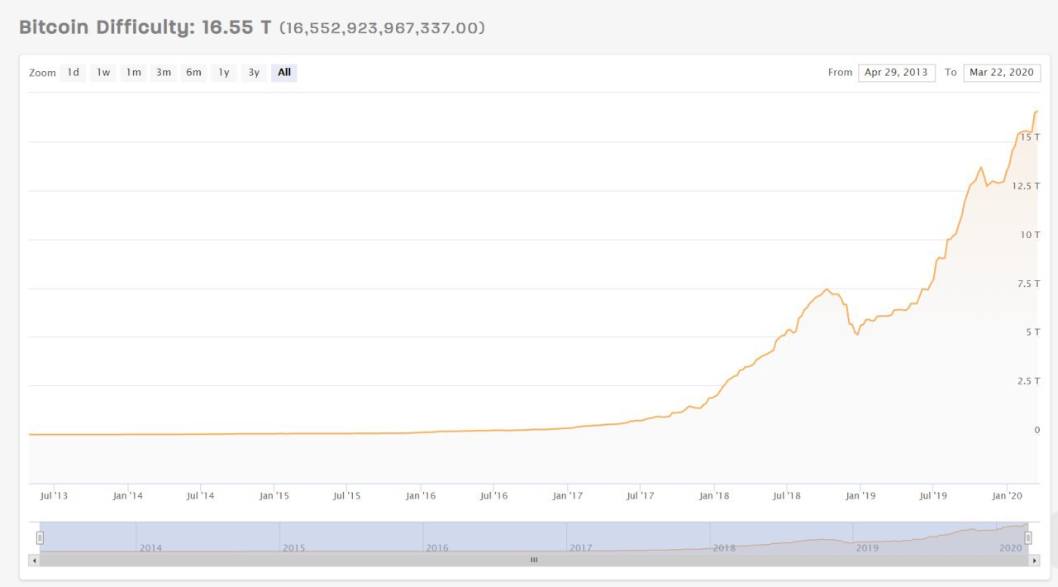Image resolution: width=1058 pixels, height=587 pixels.
Task: Click the Jan '14 x-axis label
Action: click(x=127, y=496)
